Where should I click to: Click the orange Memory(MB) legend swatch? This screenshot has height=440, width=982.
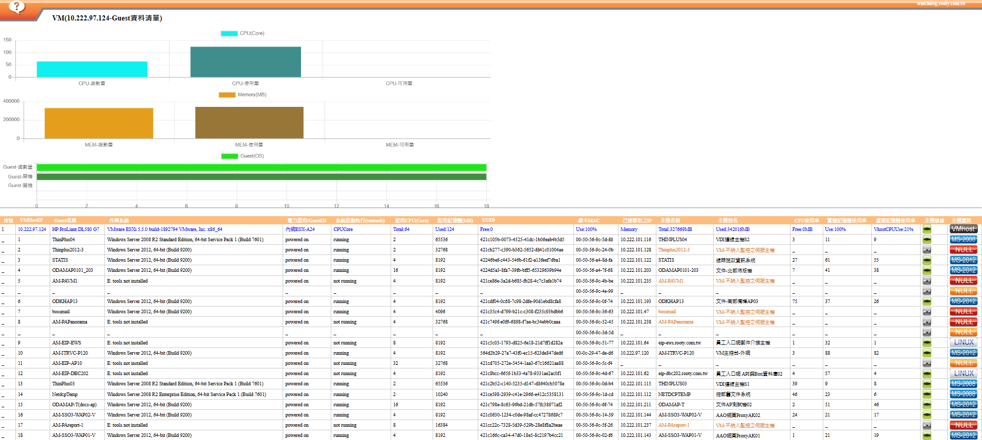pyautogui.click(x=227, y=95)
